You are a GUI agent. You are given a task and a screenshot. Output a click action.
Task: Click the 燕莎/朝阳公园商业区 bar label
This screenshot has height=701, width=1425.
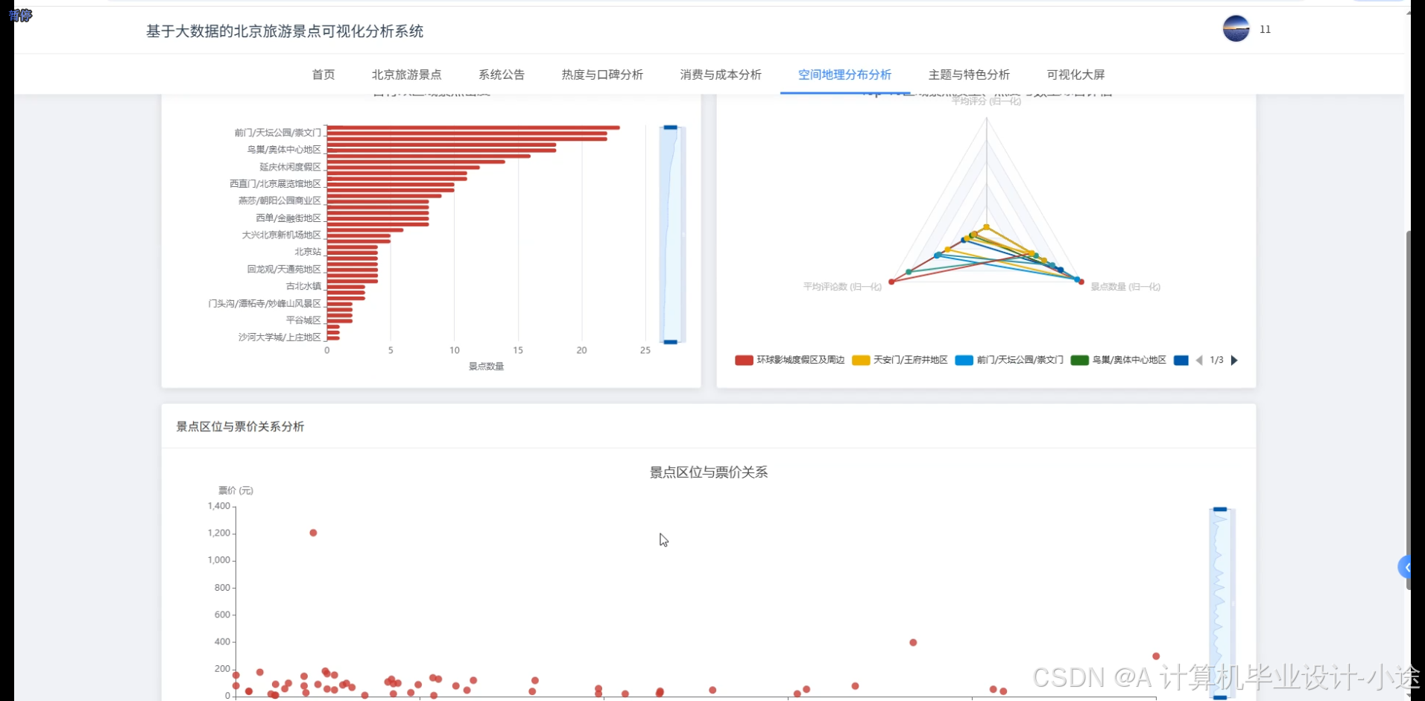[279, 200]
